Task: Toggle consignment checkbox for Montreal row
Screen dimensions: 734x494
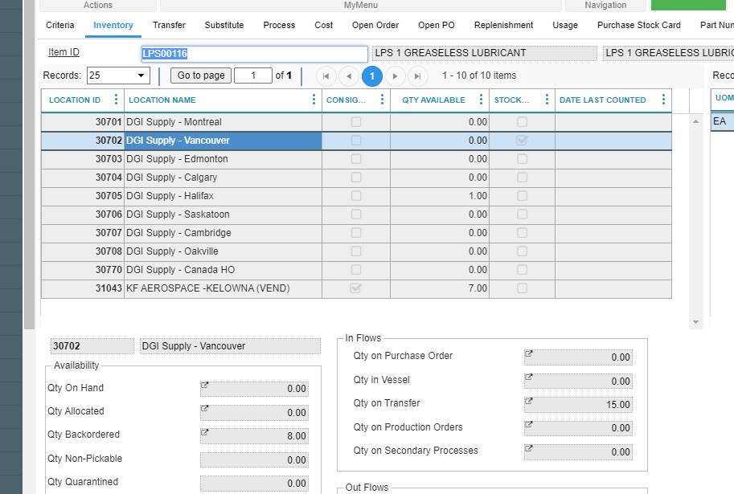Action: tap(356, 122)
